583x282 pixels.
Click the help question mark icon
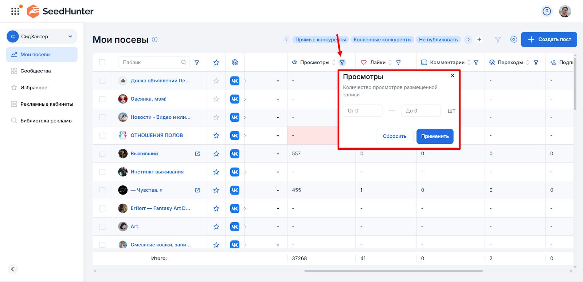click(547, 11)
